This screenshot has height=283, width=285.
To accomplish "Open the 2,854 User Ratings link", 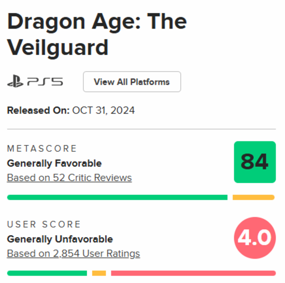I will [x=74, y=253].
